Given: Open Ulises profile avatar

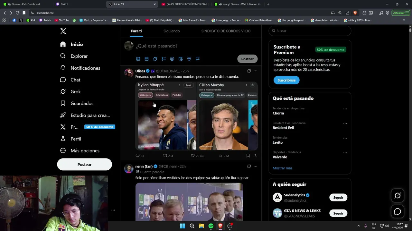Looking at the screenshot, I should click(129, 73).
